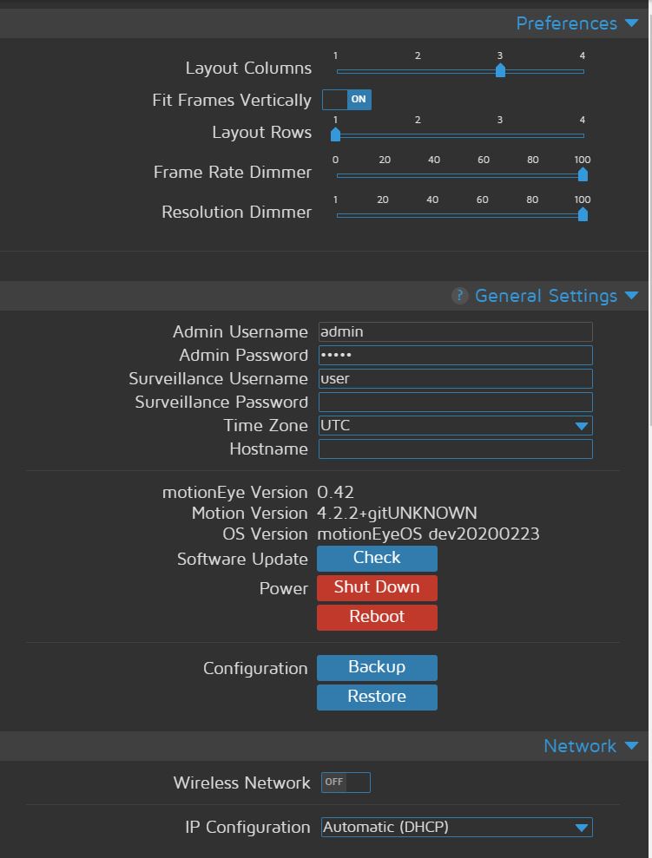Disable Fit Frames Vertically

pyautogui.click(x=346, y=100)
